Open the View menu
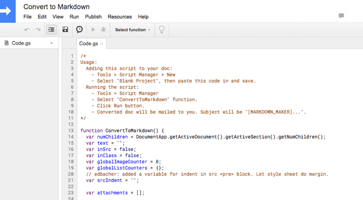Image resolution: width=363 pixels, height=200 pixels. coord(58,17)
